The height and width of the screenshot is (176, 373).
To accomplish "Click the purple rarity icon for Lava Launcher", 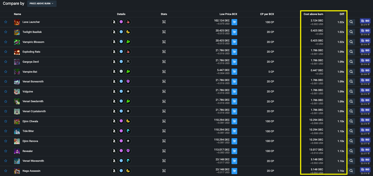I will tap(121, 22).
